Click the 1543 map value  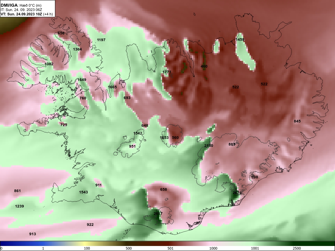coord(83,192)
